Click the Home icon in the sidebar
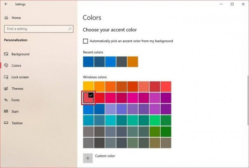 [6, 18]
